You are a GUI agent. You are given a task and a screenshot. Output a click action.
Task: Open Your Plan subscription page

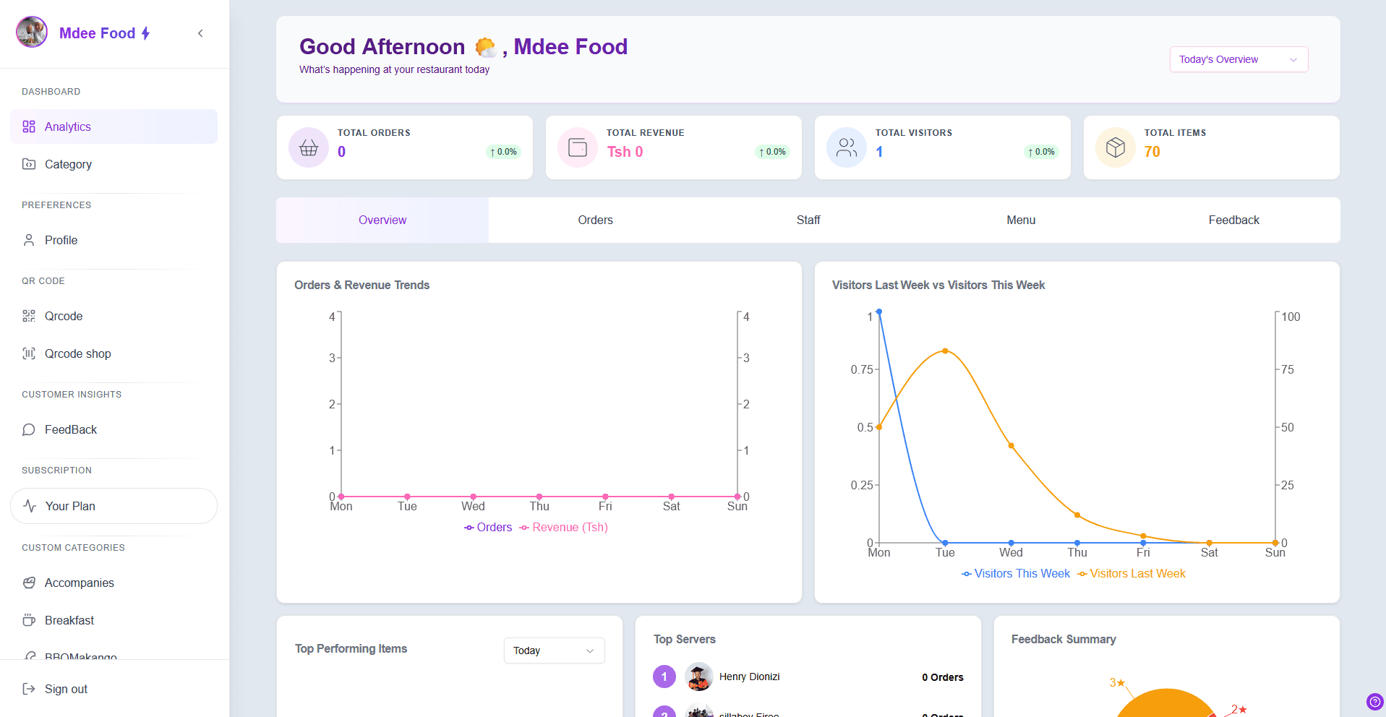pos(69,506)
